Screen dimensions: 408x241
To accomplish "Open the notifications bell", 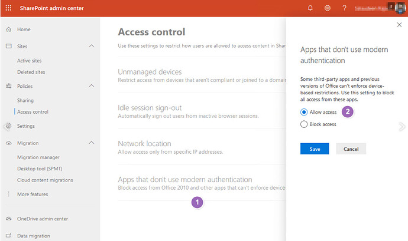I will tap(310, 8).
